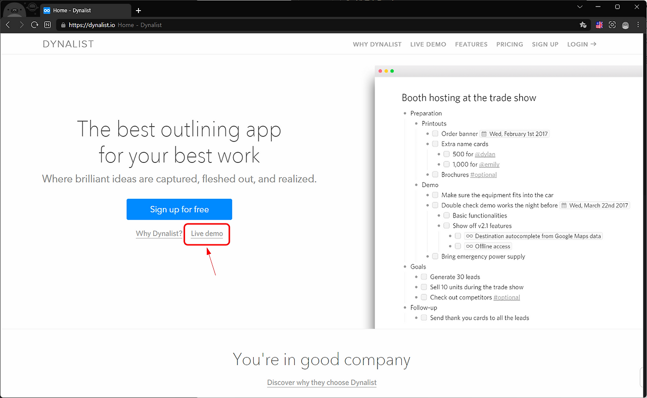
Task: Click the calendar icon beside February 1st date
Action: pos(484,134)
